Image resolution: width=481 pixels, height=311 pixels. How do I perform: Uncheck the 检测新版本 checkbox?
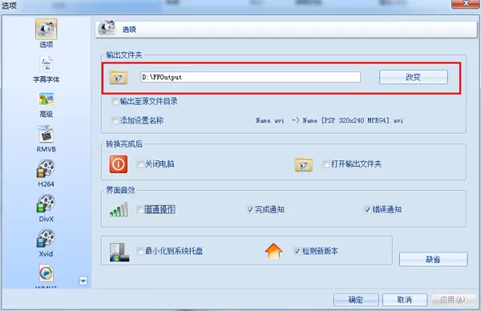[x=297, y=252]
